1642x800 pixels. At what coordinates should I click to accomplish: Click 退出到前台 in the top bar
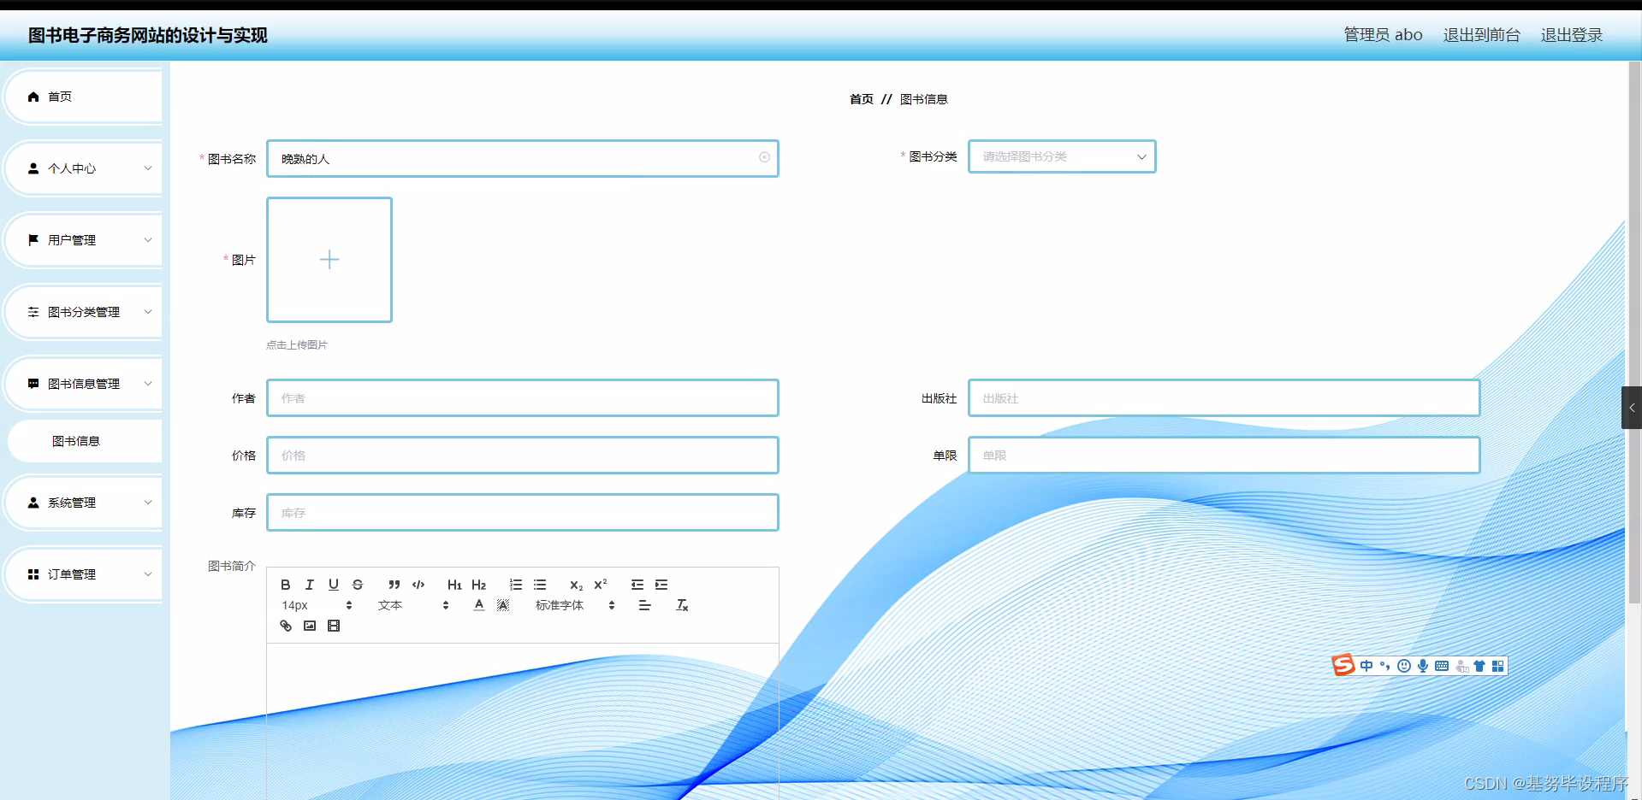click(x=1481, y=34)
